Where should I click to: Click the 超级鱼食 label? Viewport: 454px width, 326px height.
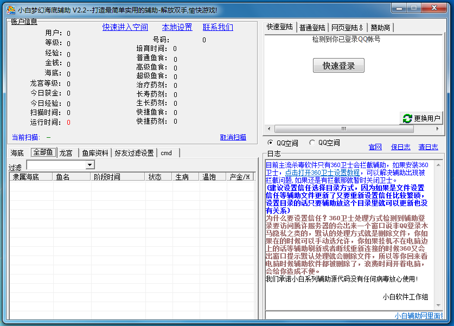click(x=152, y=76)
